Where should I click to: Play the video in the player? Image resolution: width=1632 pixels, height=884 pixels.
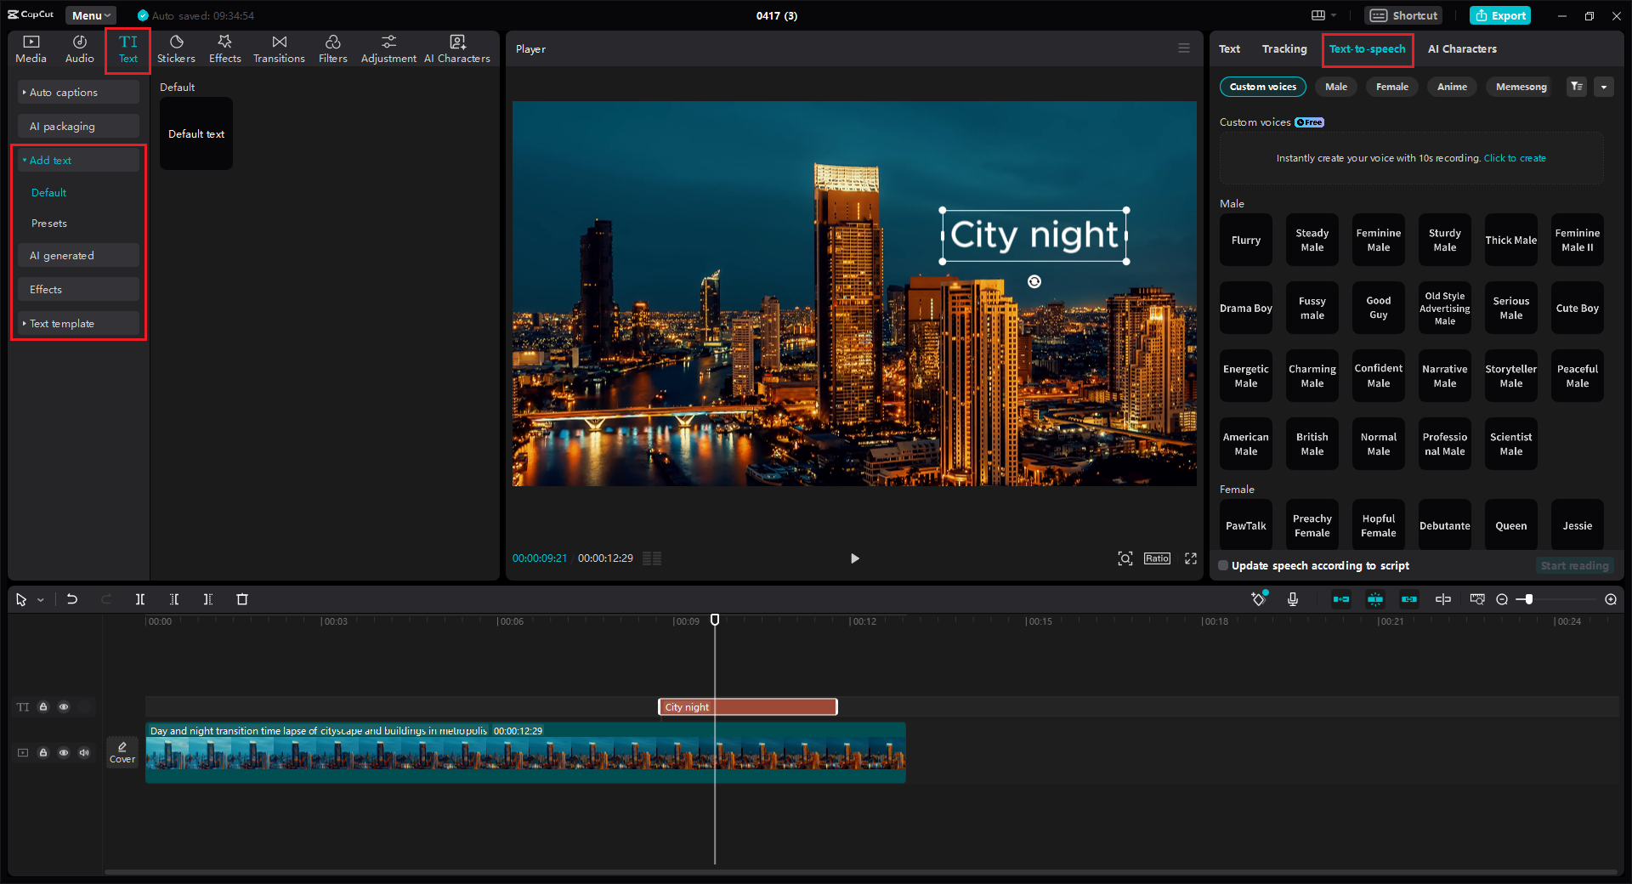(855, 558)
